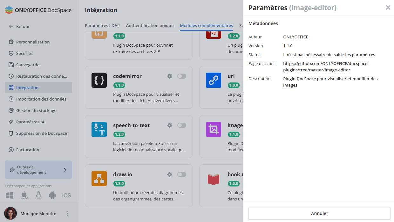Download the iOS app
This screenshot has width=394, height=222.
(66, 195)
